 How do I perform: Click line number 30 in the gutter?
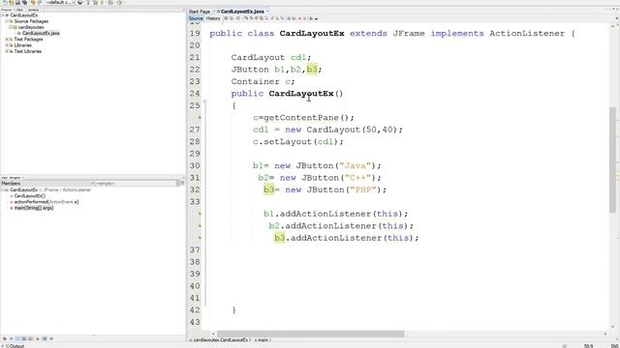[x=195, y=165]
